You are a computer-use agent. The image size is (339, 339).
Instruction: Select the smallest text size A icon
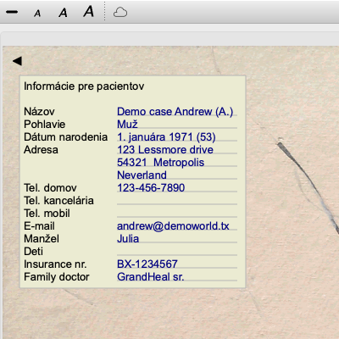37,14
